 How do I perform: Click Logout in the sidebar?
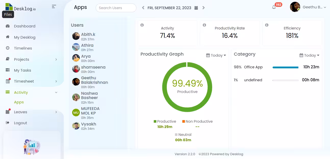coord(20,123)
